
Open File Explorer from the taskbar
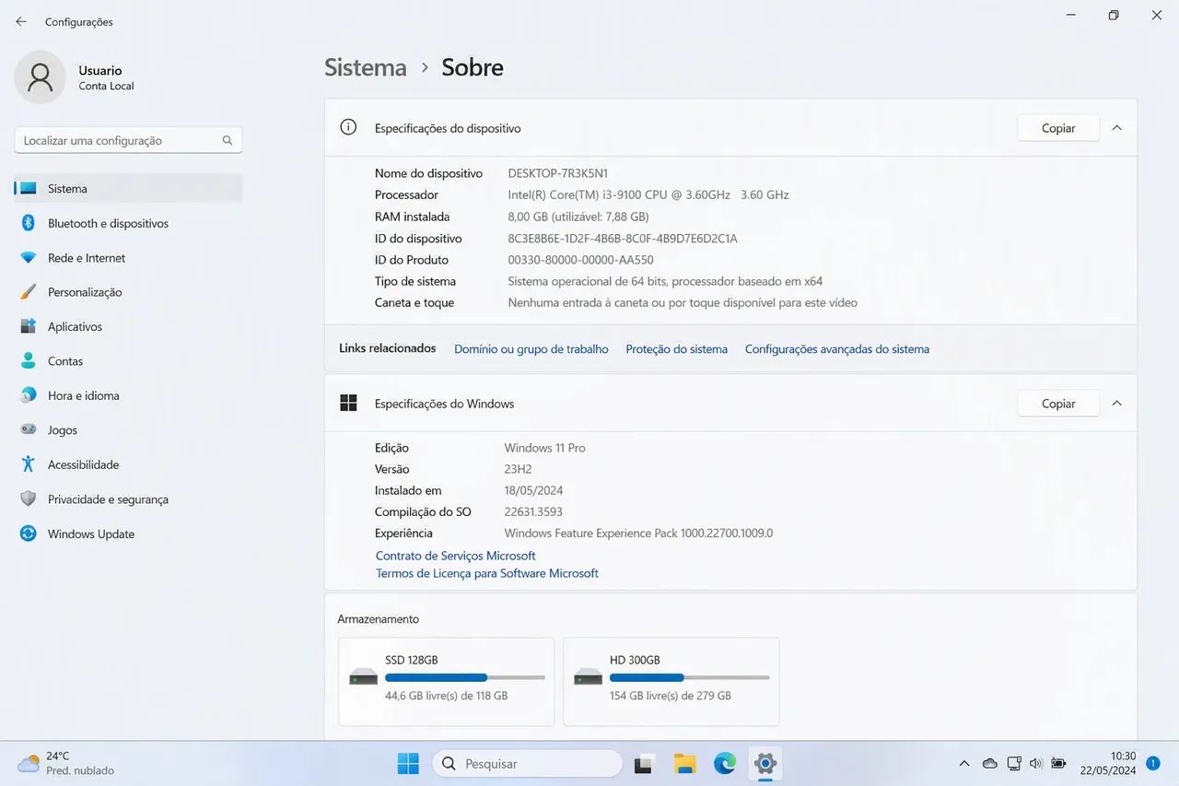[684, 763]
